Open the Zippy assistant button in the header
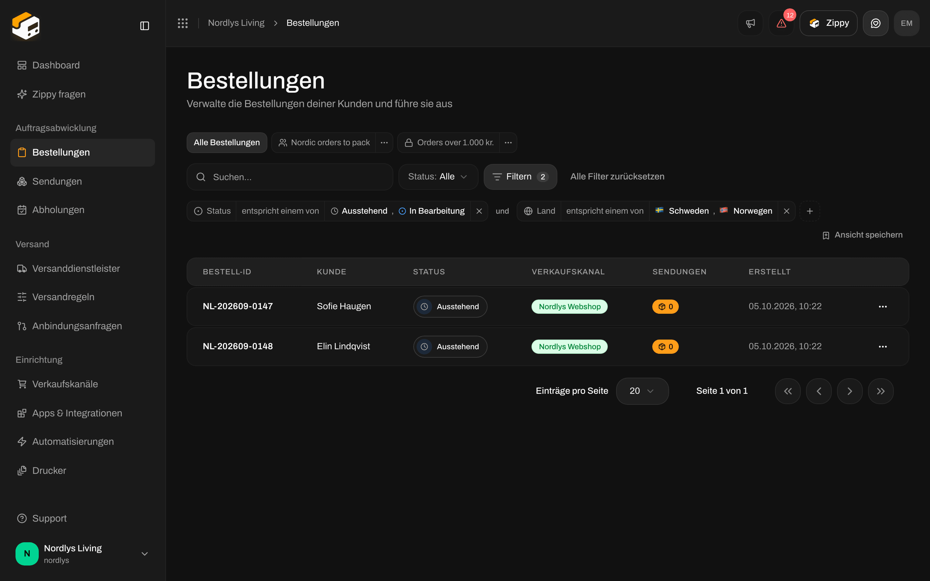Screen dimensions: 930x581 point(828,23)
